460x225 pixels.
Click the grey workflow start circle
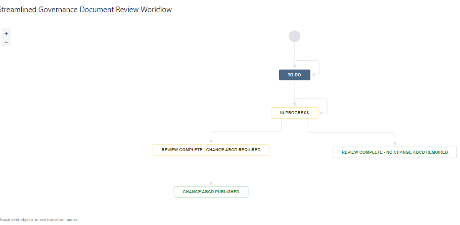(x=294, y=36)
